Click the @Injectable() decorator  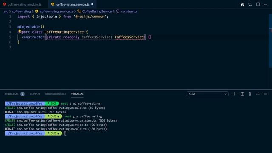31,27
